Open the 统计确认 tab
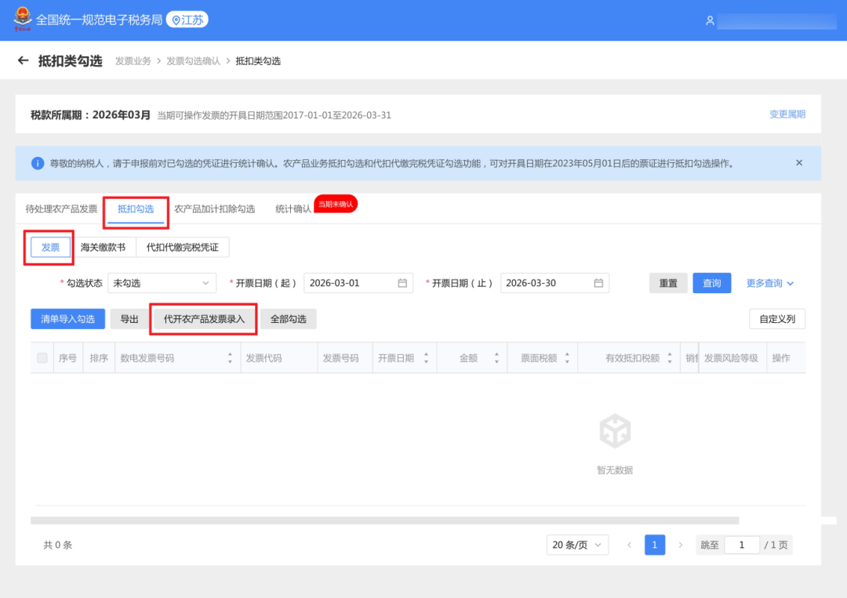This screenshot has height=598, width=847. (x=293, y=208)
